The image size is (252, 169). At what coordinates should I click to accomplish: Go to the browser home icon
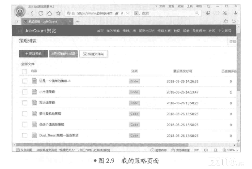click(x=50, y=13)
